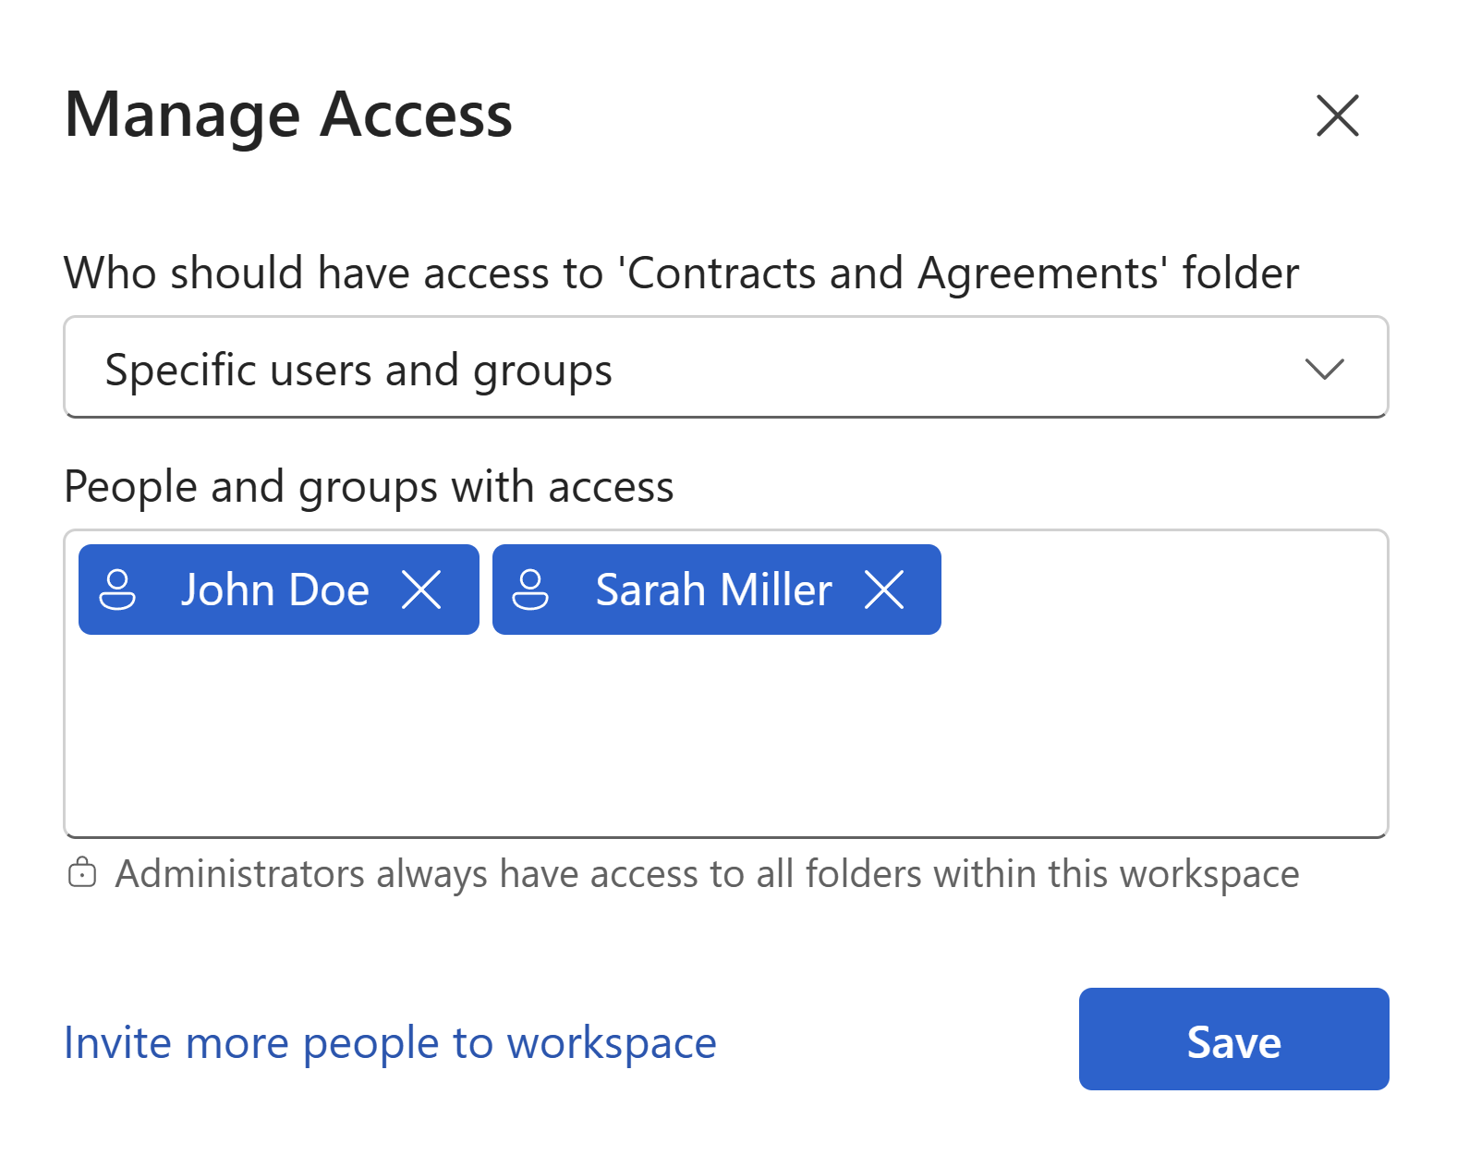Save the access settings
This screenshot has width=1457, height=1155.
[x=1233, y=1039]
